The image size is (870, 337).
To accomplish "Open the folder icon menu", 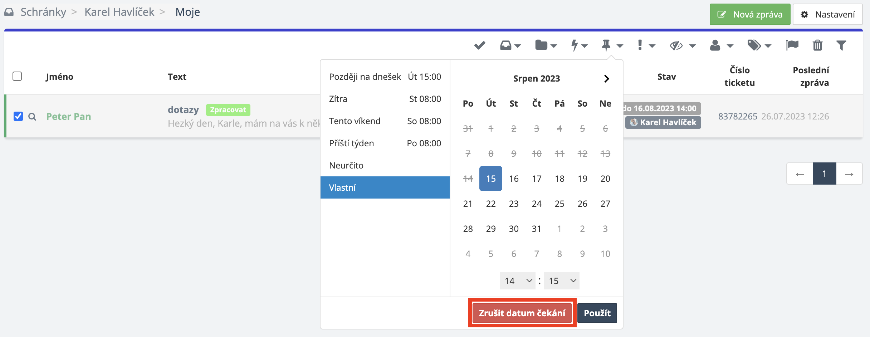I will click(x=546, y=45).
